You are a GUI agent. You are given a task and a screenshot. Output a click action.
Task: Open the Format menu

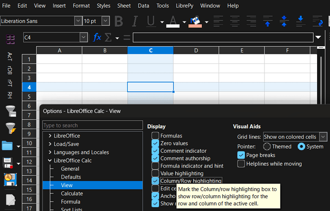click(x=81, y=6)
